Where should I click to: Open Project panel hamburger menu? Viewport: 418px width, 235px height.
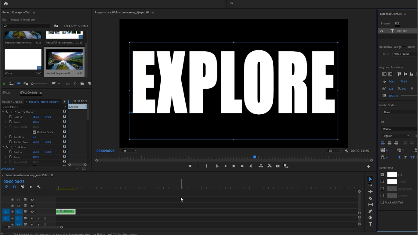(34, 13)
